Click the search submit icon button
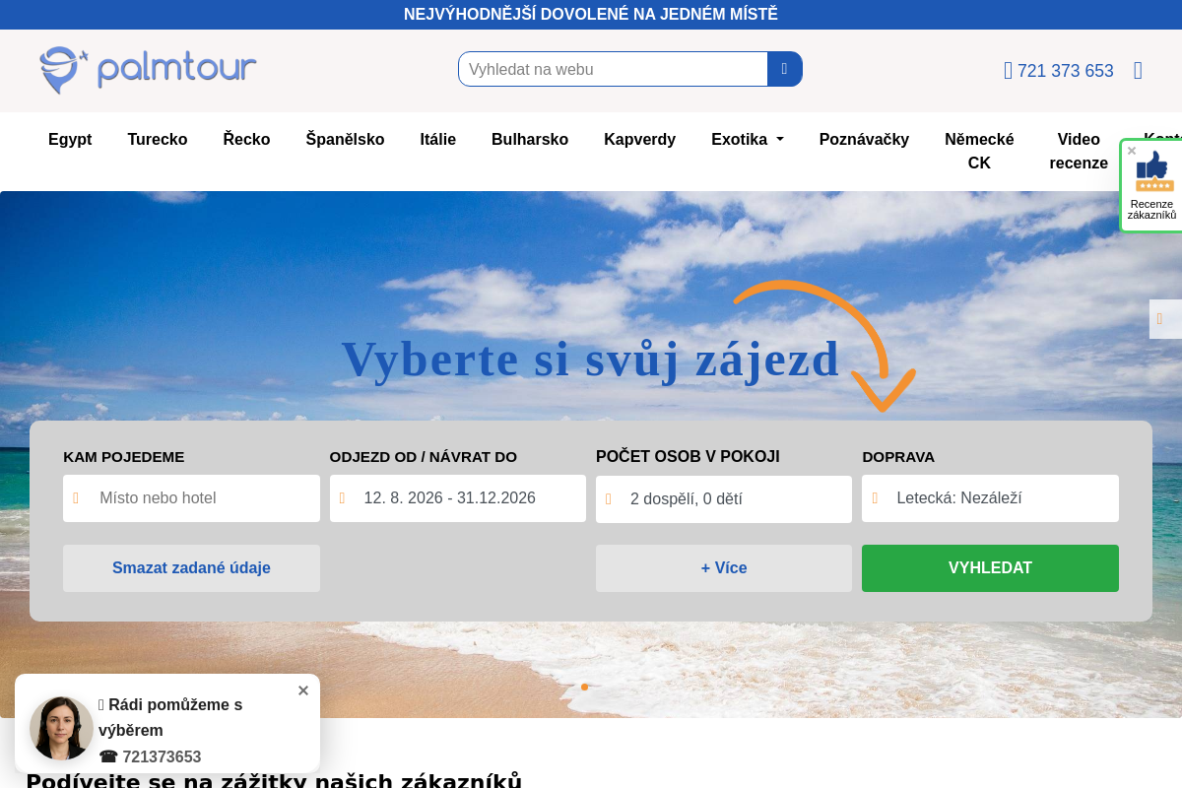The image size is (1182, 788). click(x=785, y=69)
